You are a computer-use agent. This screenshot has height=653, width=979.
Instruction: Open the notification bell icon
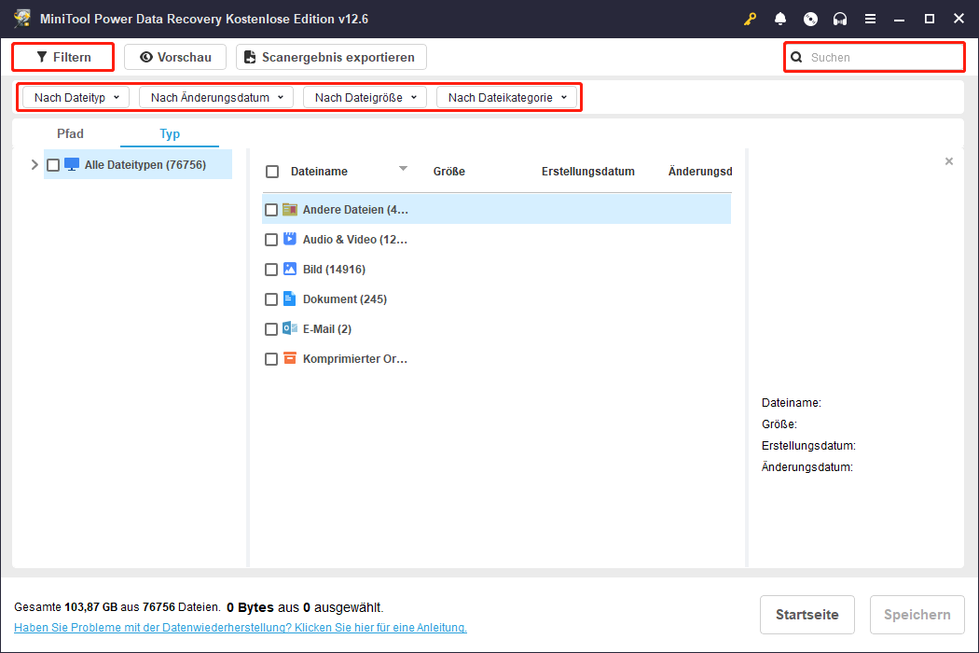click(x=779, y=19)
